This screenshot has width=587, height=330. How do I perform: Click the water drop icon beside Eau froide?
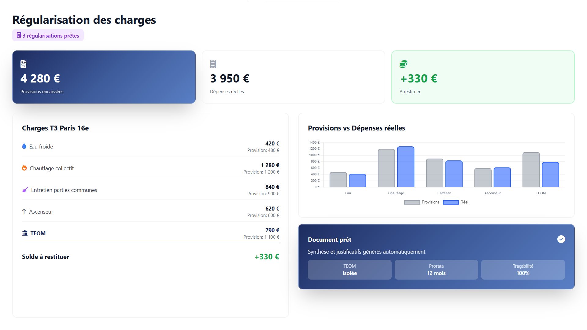coord(24,146)
